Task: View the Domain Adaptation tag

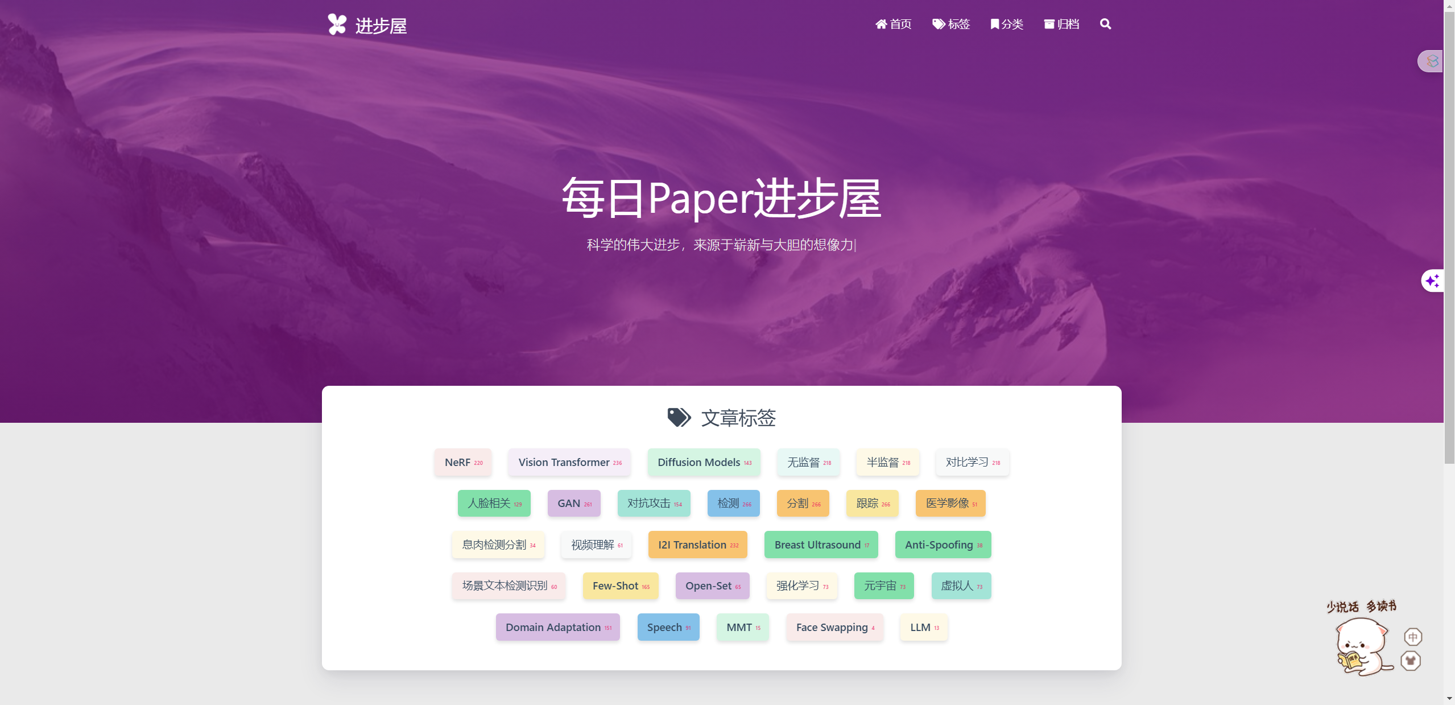Action: 558,628
